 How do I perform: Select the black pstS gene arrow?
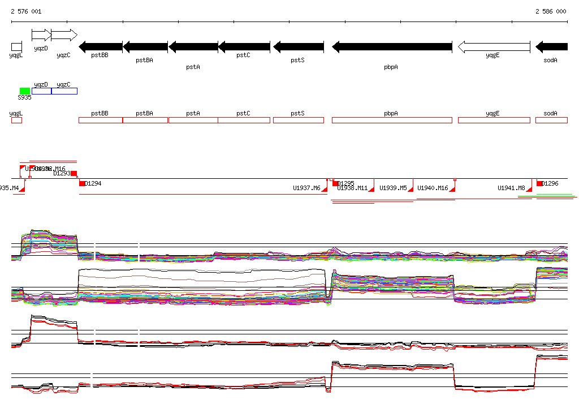pos(298,46)
